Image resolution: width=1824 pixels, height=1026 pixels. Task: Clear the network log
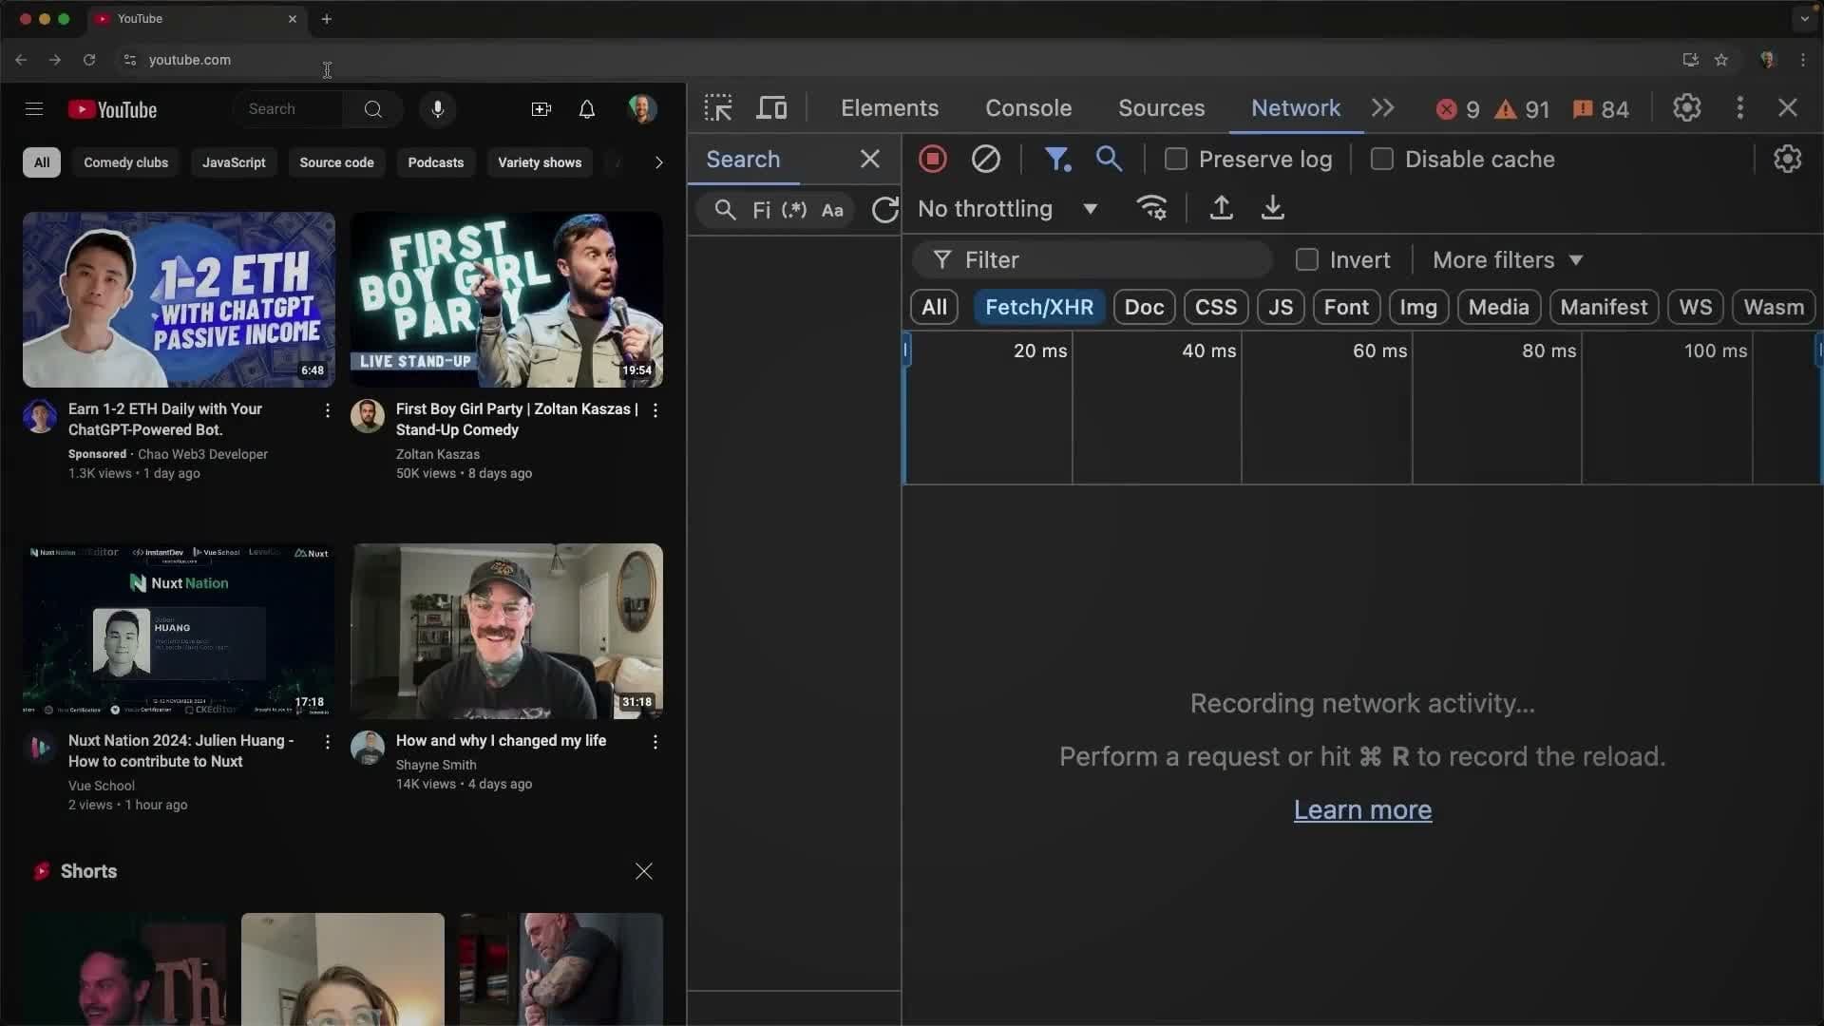click(x=986, y=160)
